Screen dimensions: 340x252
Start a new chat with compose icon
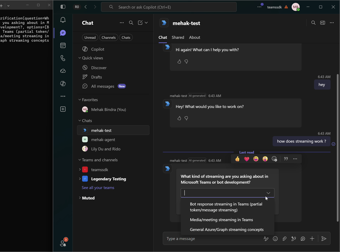click(x=140, y=23)
